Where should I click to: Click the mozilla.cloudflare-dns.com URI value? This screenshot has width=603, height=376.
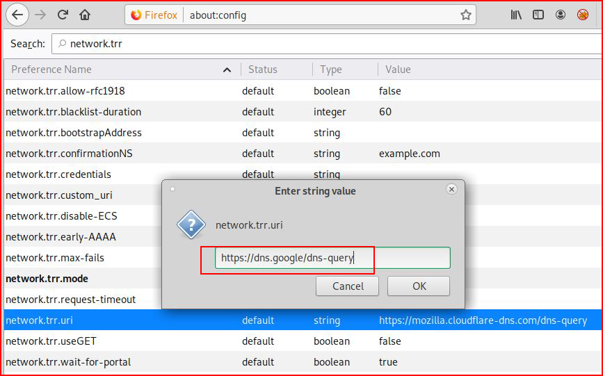pyautogui.click(x=483, y=320)
